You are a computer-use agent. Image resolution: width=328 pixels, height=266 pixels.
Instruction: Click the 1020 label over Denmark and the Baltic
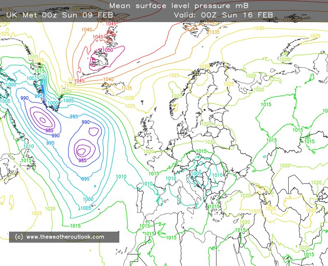click(207, 124)
